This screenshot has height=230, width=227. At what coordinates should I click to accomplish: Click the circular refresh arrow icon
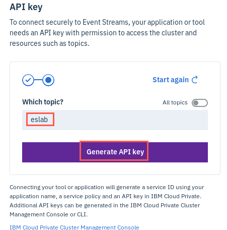[x=195, y=80]
